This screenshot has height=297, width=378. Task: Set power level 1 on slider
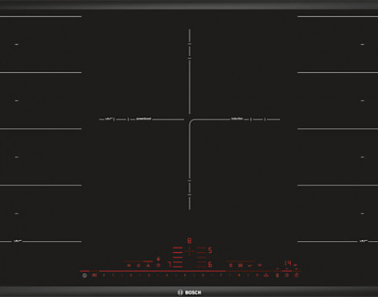point(113,275)
